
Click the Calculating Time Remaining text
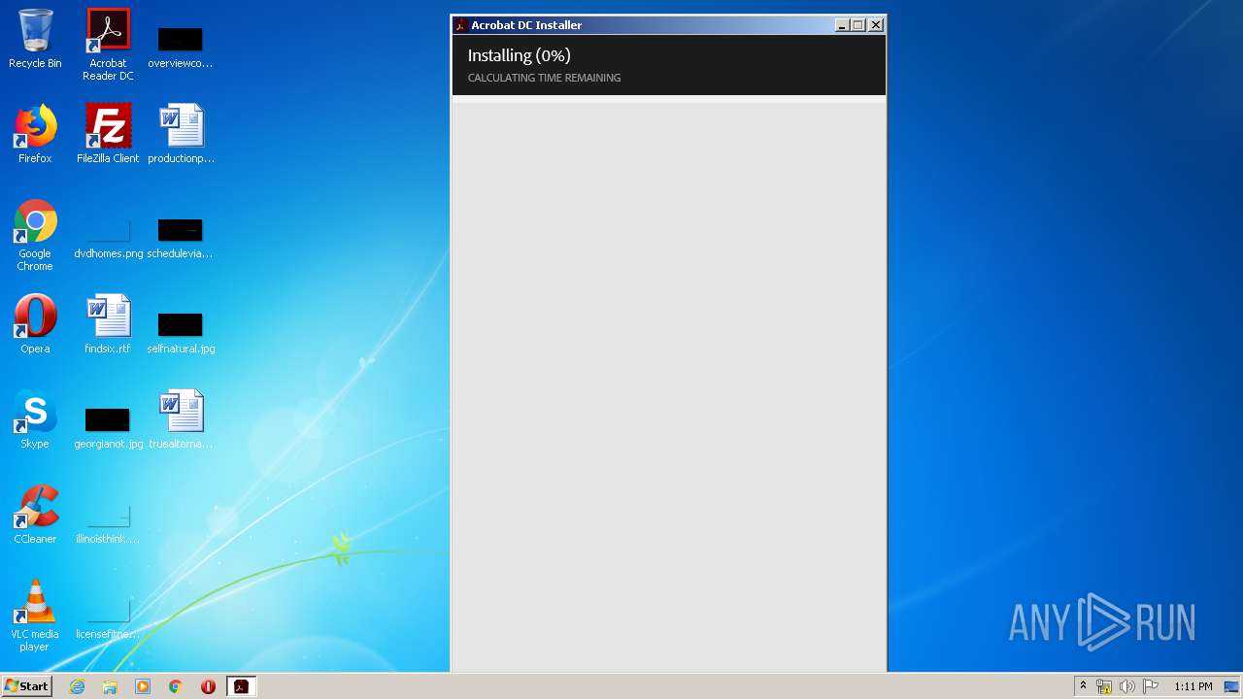544,78
